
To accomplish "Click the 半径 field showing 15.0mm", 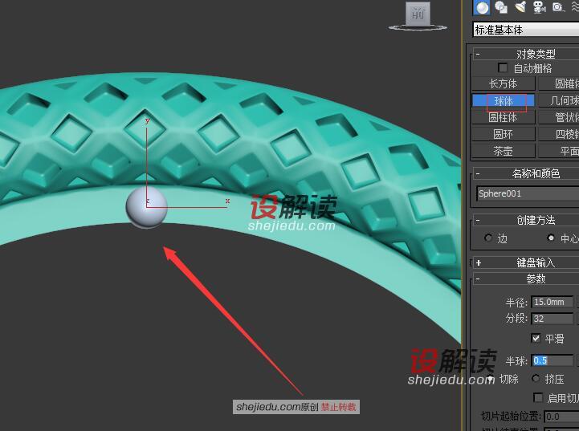I will pos(552,303).
